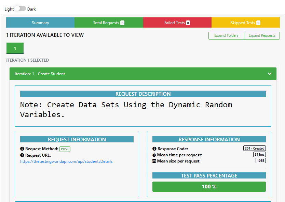Viewport: 285px width, 202px height.
Task: Click the info icon beside Request Method
Action: [22, 149]
